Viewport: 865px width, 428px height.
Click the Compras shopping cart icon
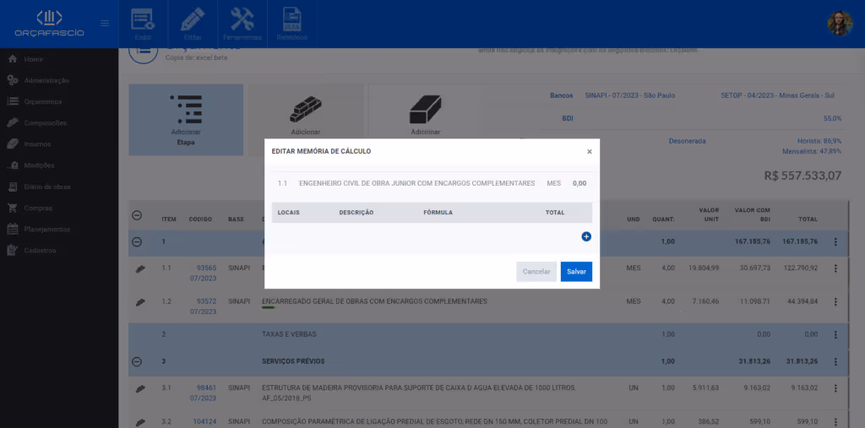(13, 208)
